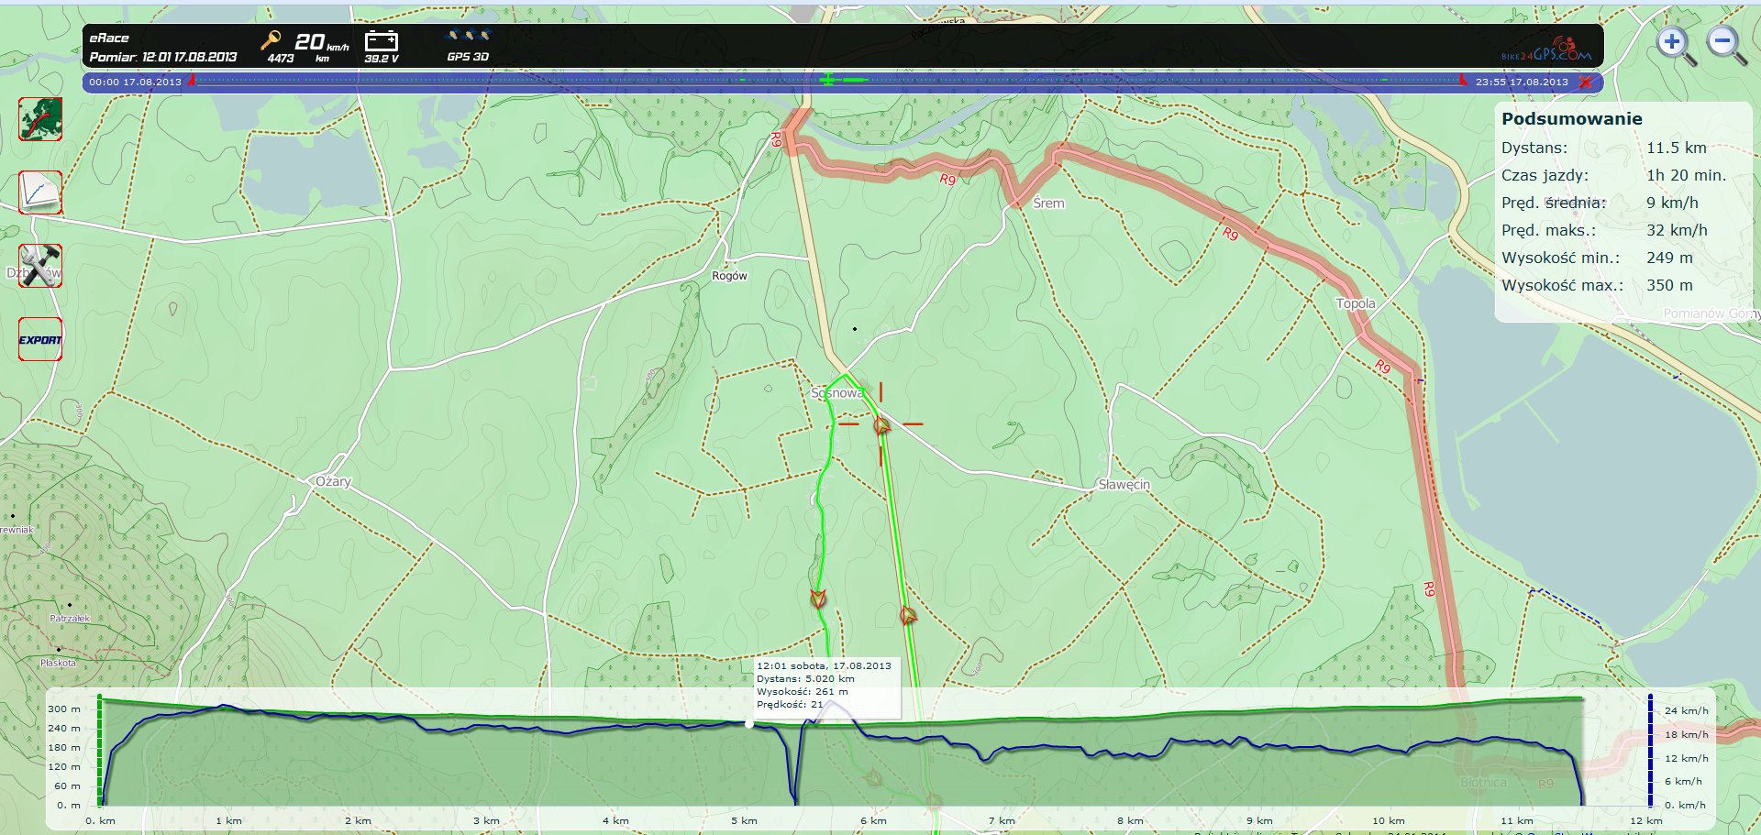1761x835 pixels.
Task: Click the 6 km mark on chart axis
Action: 873,820
